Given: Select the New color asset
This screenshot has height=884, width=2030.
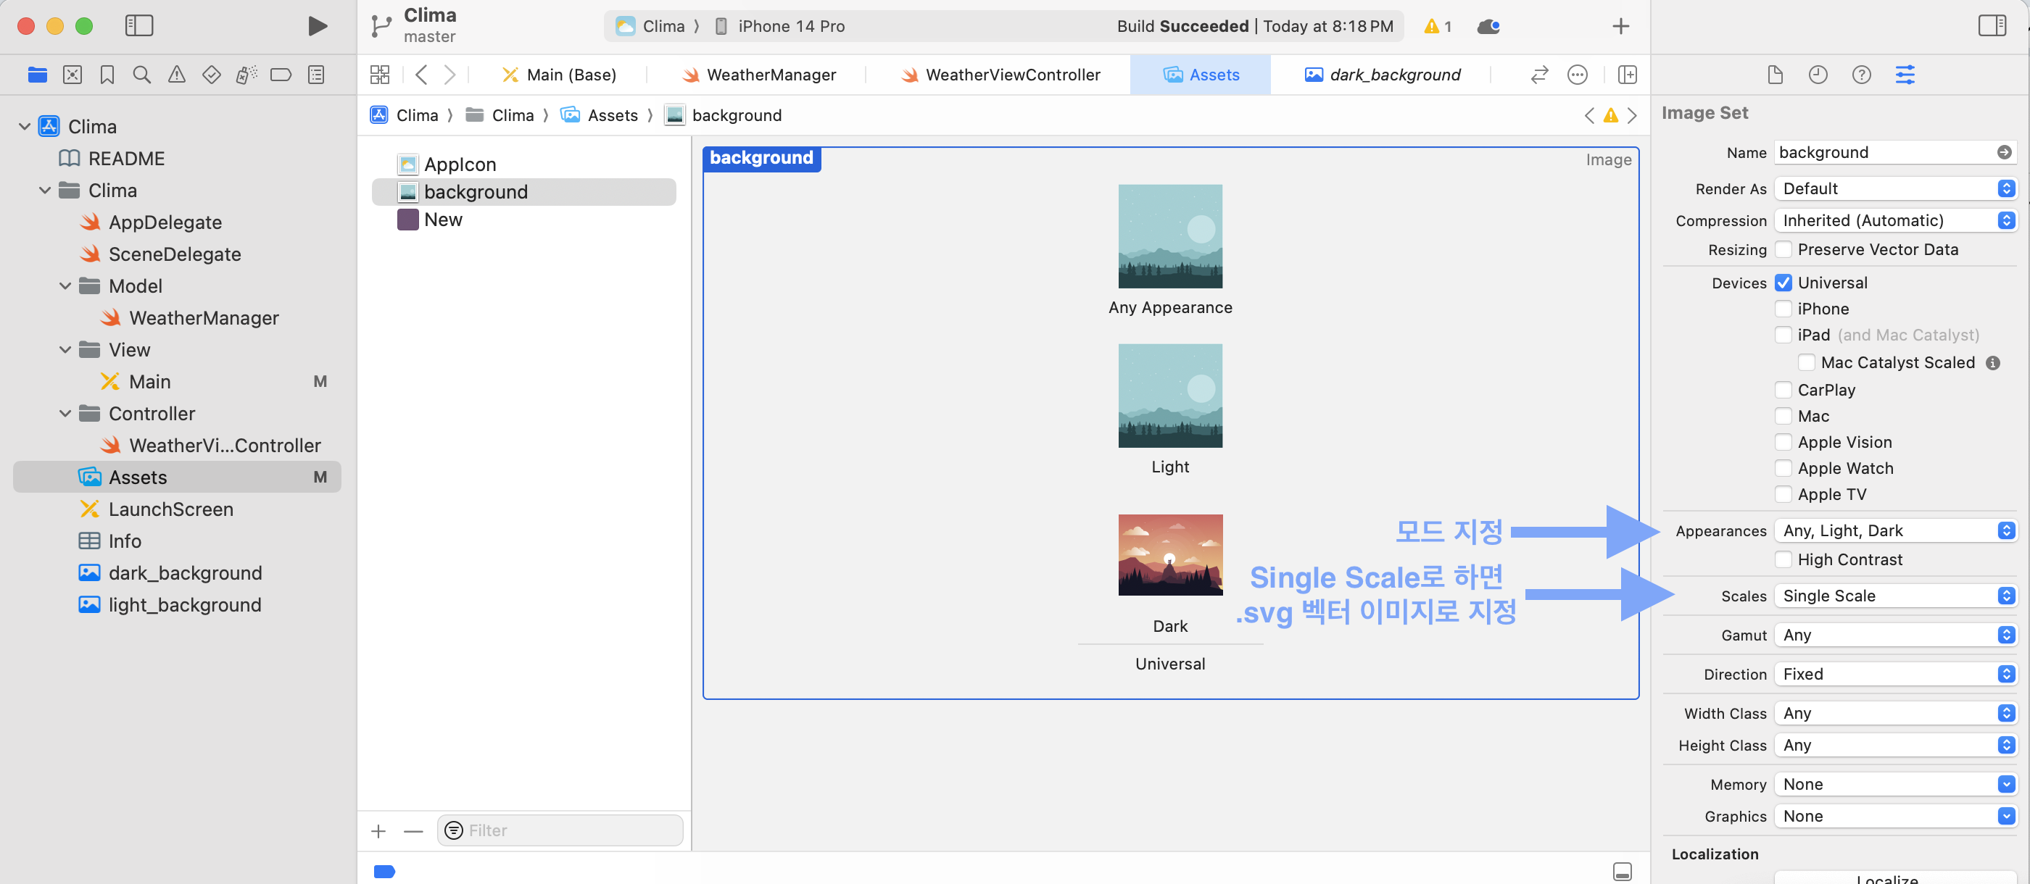Looking at the screenshot, I should click(x=443, y=220).
